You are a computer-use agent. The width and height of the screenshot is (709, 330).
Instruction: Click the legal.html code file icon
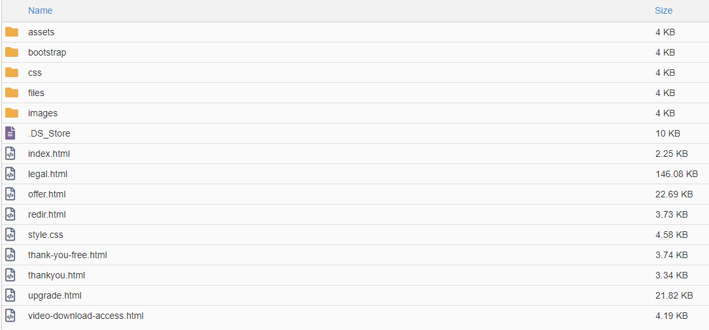(10, 174)
